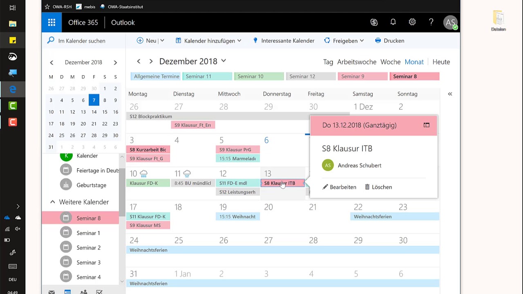The height and width of the screenshot is (294, 523).
Task: Open the S11 Klausur FD-K event
Action: [x=148, y=216]
